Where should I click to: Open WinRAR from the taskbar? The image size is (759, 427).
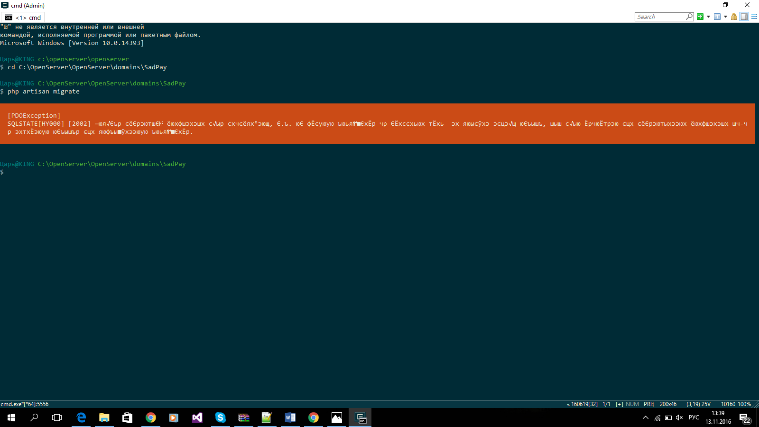pyautogui.click(x=244, y=418)
